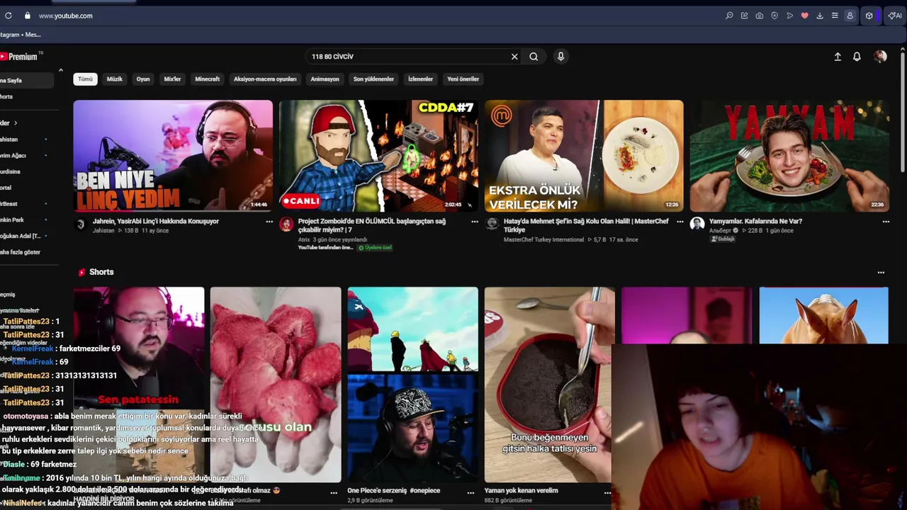Click the YouTube upload/create icon

(838, 57)
